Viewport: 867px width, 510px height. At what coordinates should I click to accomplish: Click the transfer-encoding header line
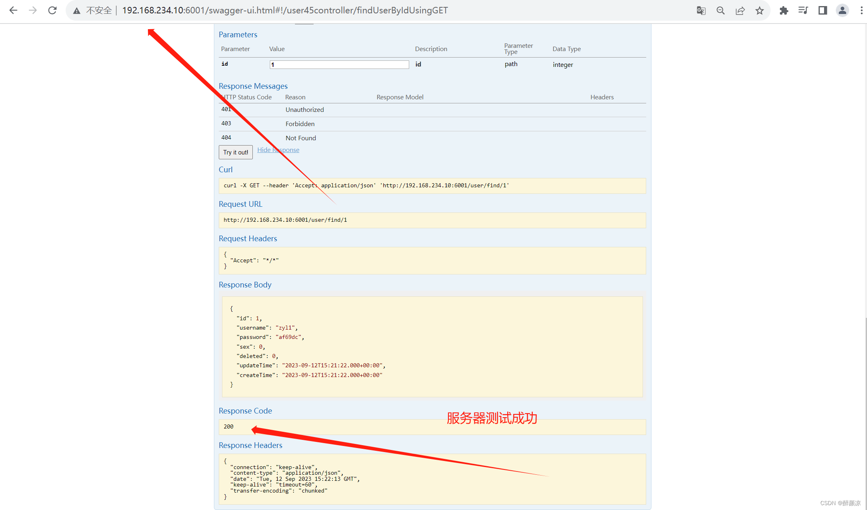point(279,491)
